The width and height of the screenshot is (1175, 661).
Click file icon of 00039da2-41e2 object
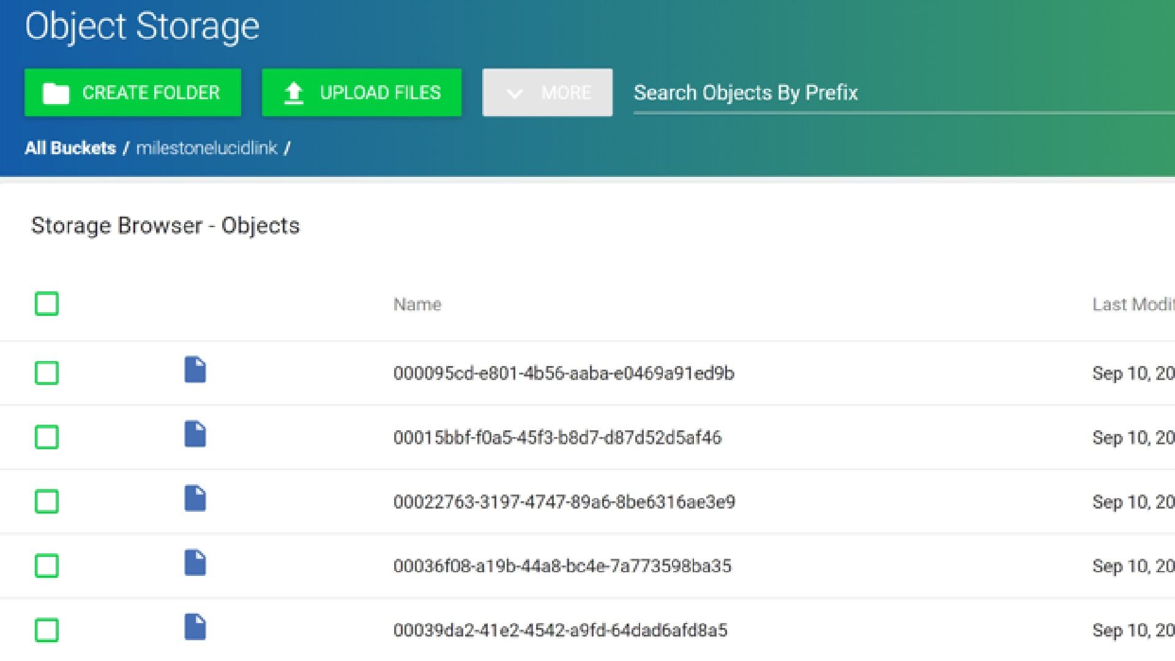(x=195, y=627)
